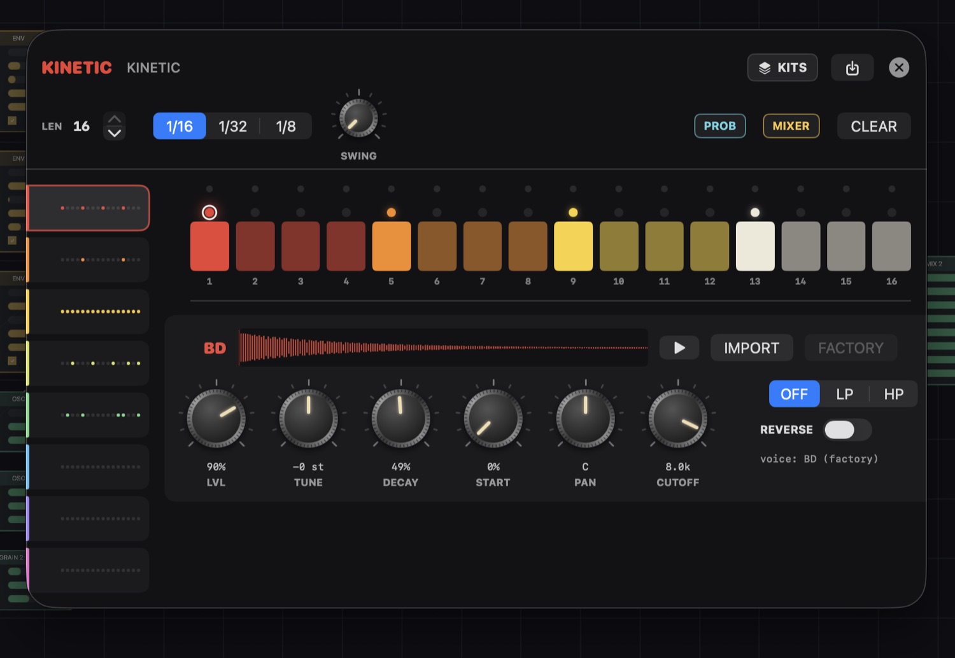Screen dimensions: 955x658
Task: Open the PROB probability view
Action: [720, 126]
